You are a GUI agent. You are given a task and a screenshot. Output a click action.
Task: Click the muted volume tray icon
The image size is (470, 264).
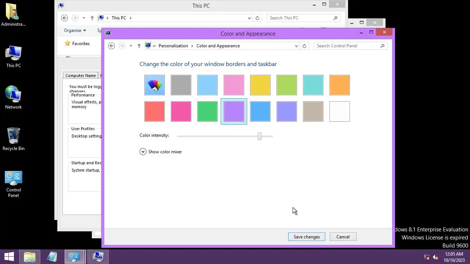pos(435,257)
